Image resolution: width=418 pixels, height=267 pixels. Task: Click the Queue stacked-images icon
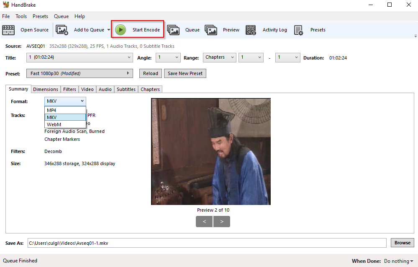[x=173, y=30]
